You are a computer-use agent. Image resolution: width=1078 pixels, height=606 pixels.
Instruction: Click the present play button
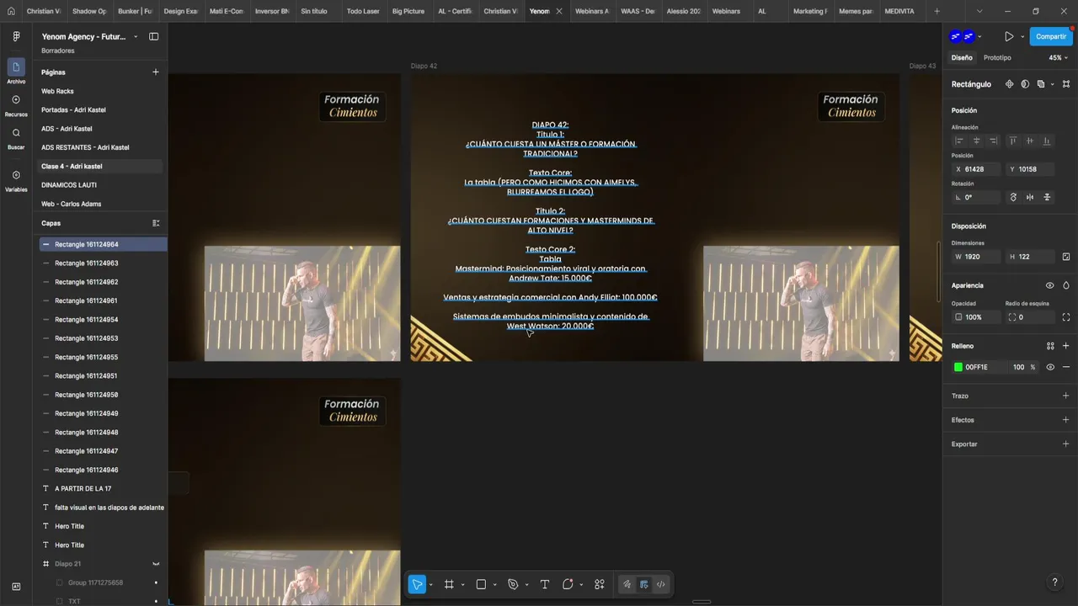coord(1009,37)
